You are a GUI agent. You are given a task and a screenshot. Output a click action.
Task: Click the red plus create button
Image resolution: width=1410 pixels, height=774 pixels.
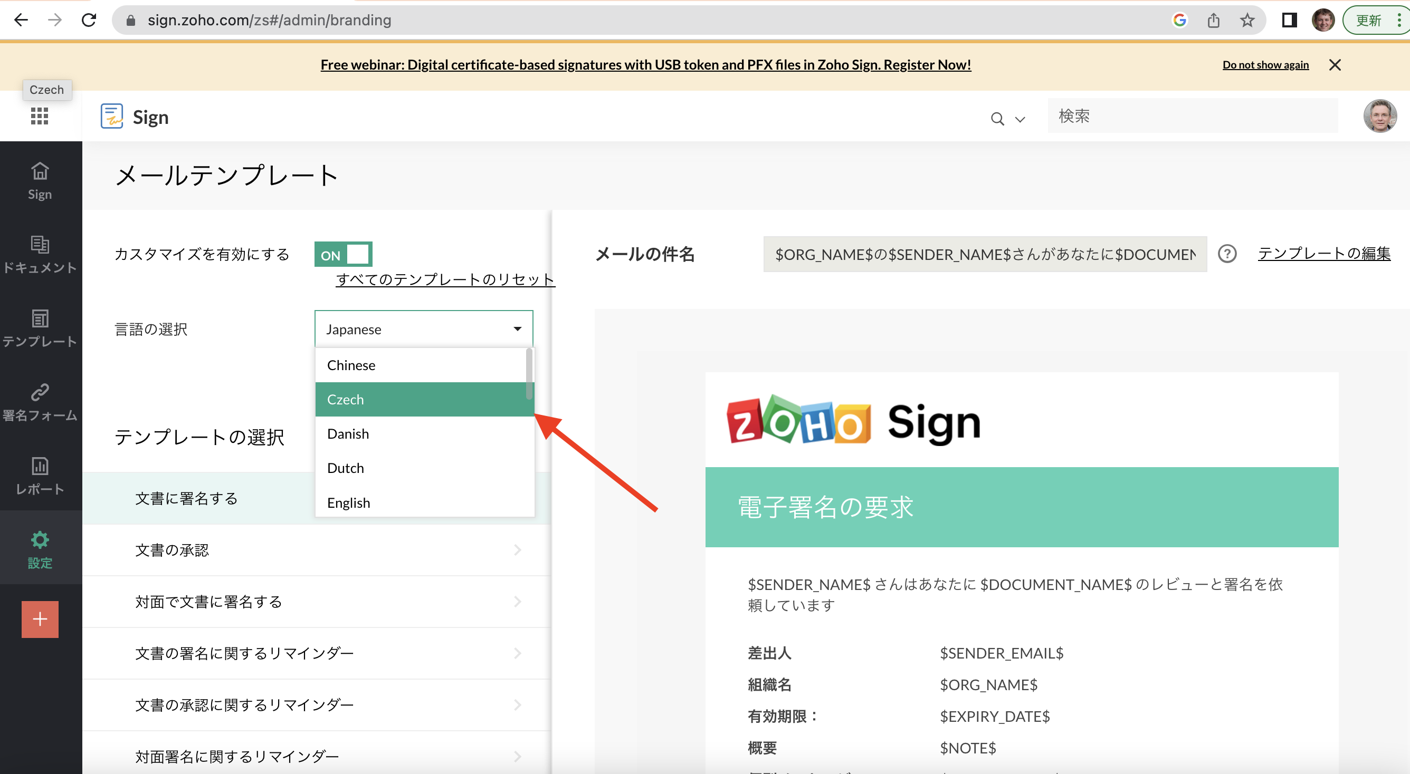click(40, 619)
